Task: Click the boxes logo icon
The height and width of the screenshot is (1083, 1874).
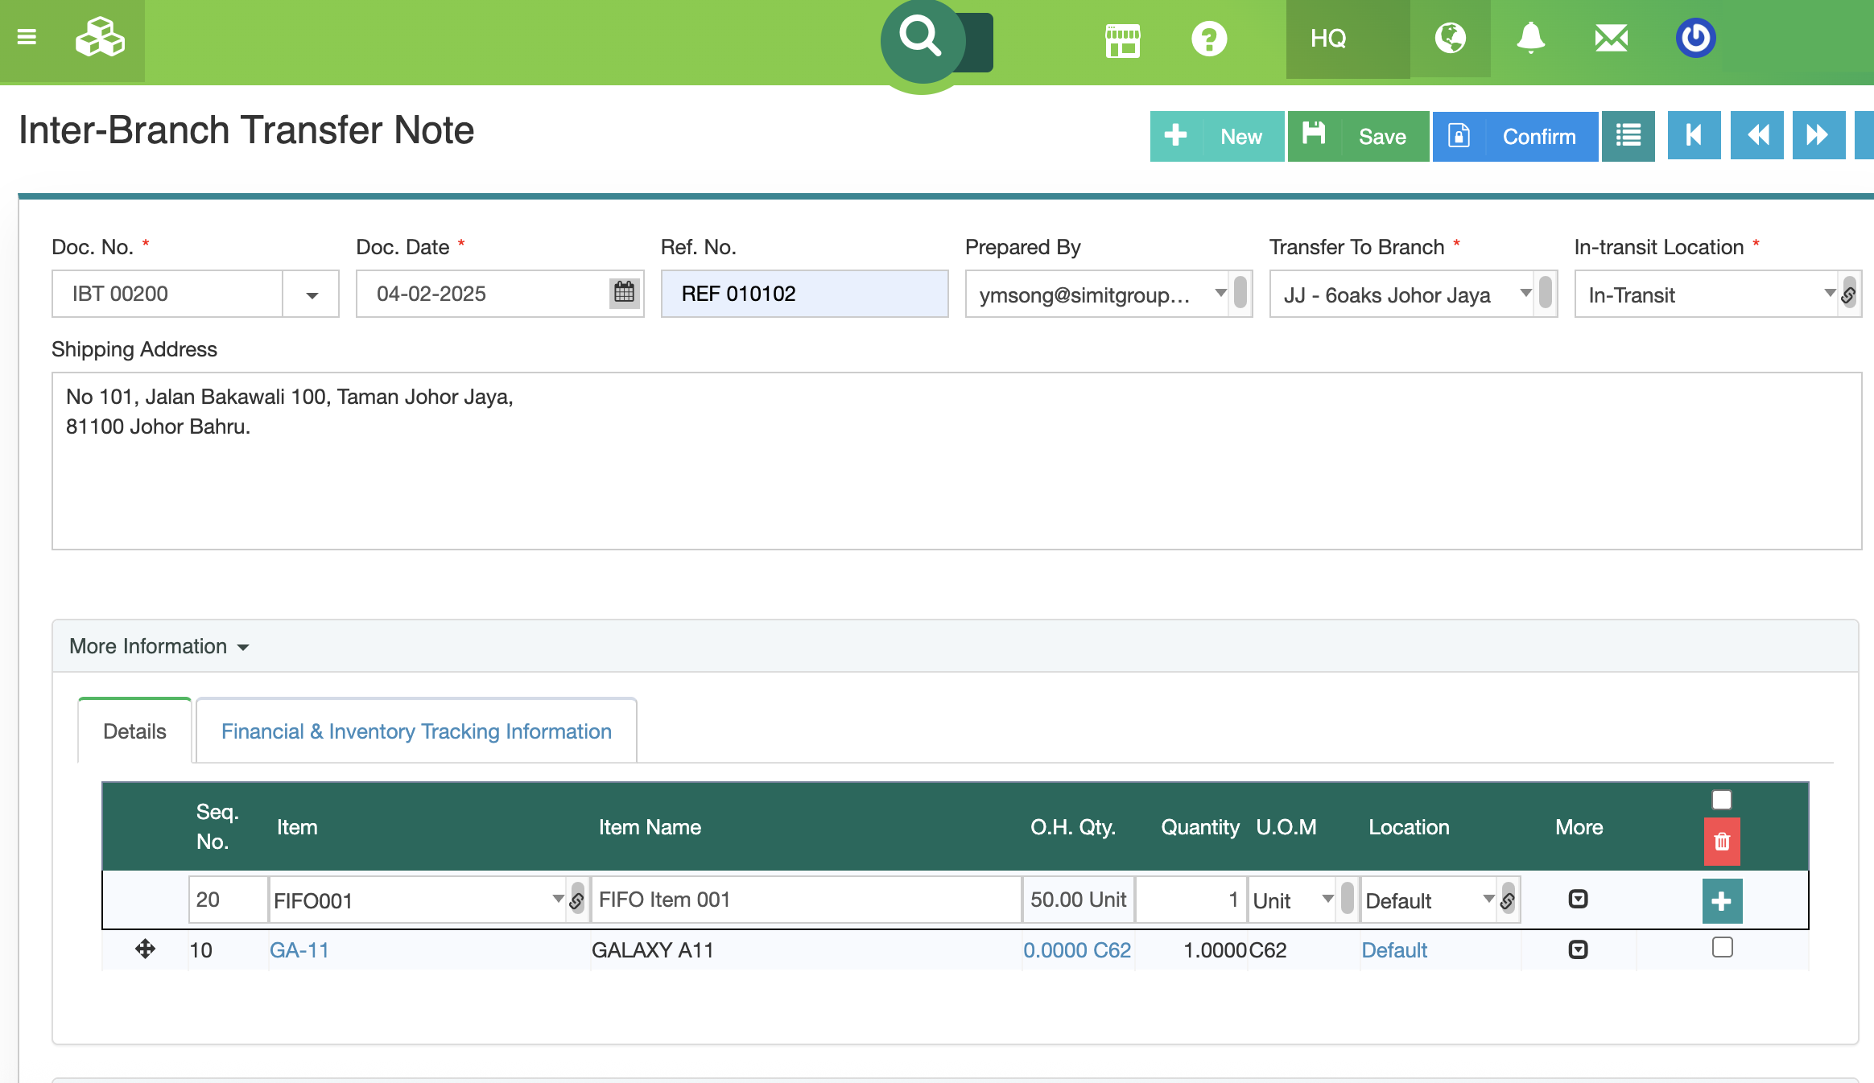Action: (100, 37)
